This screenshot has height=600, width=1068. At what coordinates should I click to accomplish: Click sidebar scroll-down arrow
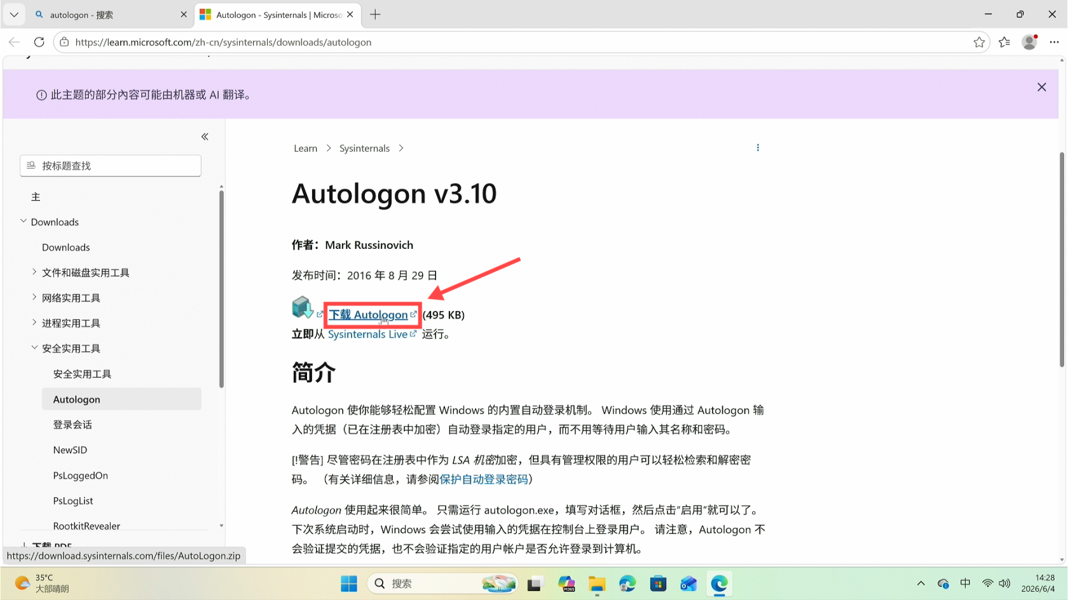tap(221, 526)
